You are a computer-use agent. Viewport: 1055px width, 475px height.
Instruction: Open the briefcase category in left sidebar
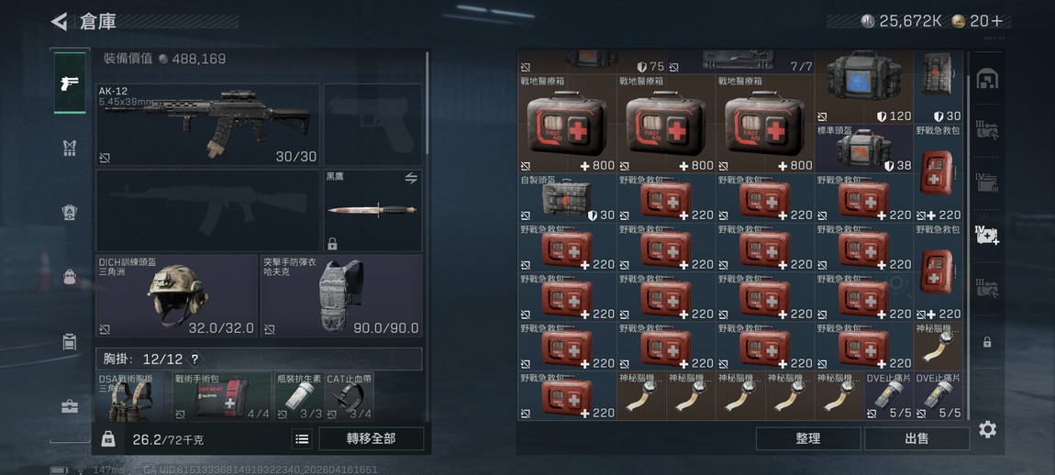(x=70, y=406)
